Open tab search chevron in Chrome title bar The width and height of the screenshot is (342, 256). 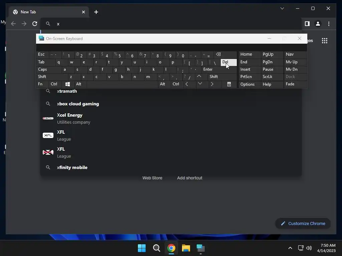coord(282,8)
